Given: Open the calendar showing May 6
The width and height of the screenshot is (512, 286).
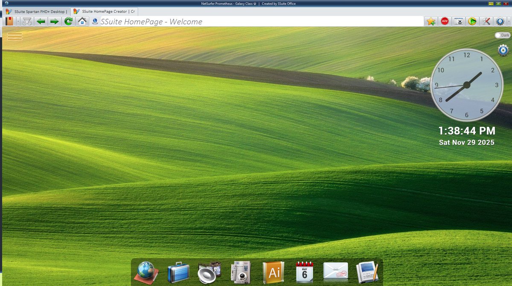Looking at the screenshot, I should 304,271.
